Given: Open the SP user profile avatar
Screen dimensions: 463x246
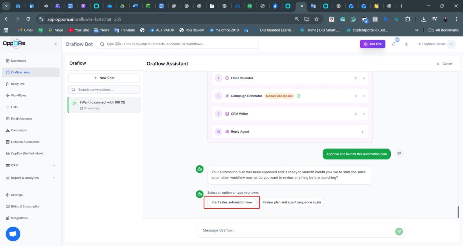Looking at the screenshot, I should [451, 44].
